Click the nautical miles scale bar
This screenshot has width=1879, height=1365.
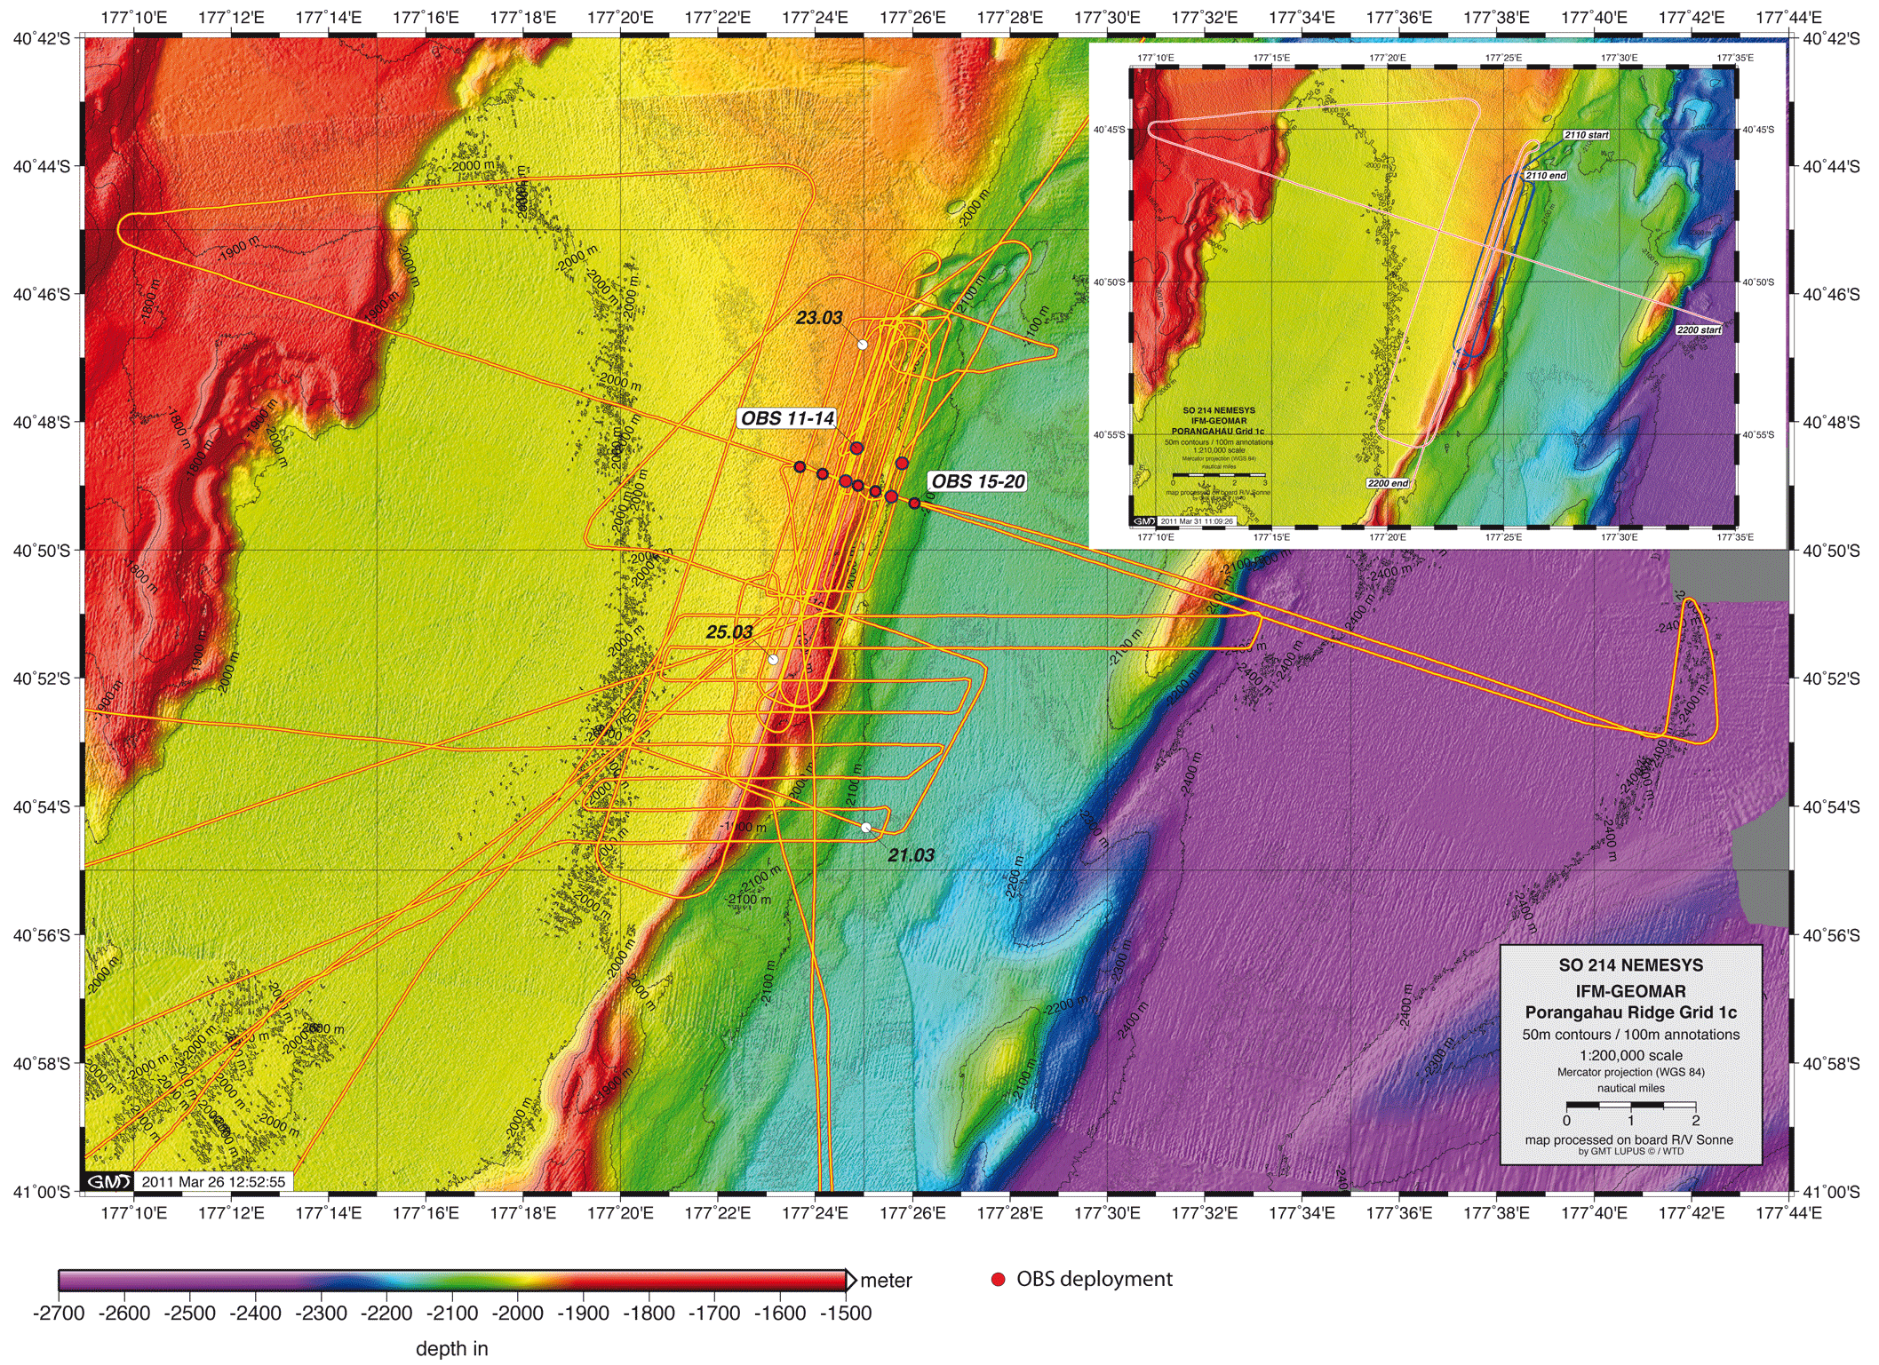(x=1630, y=1105)
